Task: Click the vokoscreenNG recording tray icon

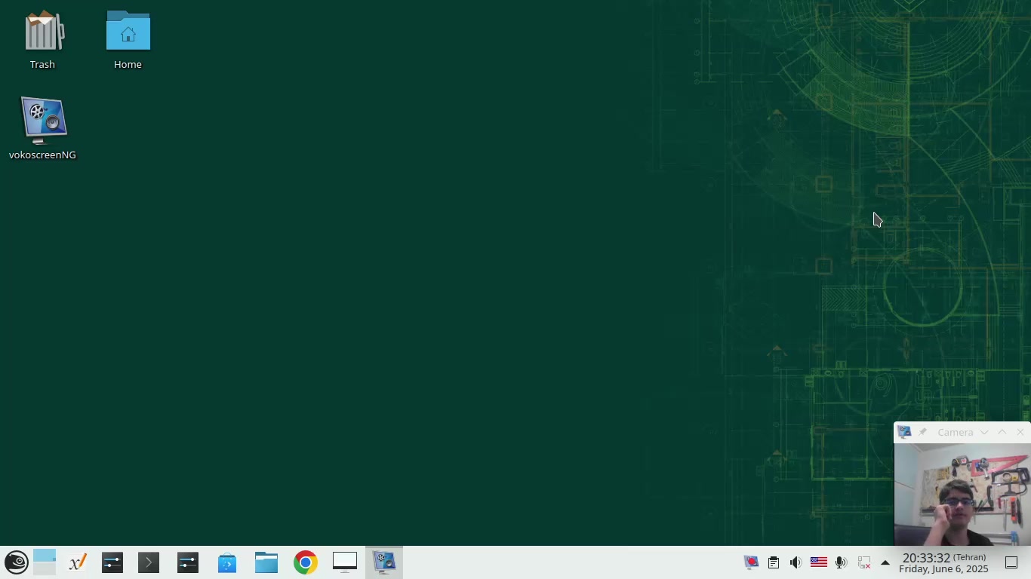Action: pyautogui.click(x=751, y=562)
